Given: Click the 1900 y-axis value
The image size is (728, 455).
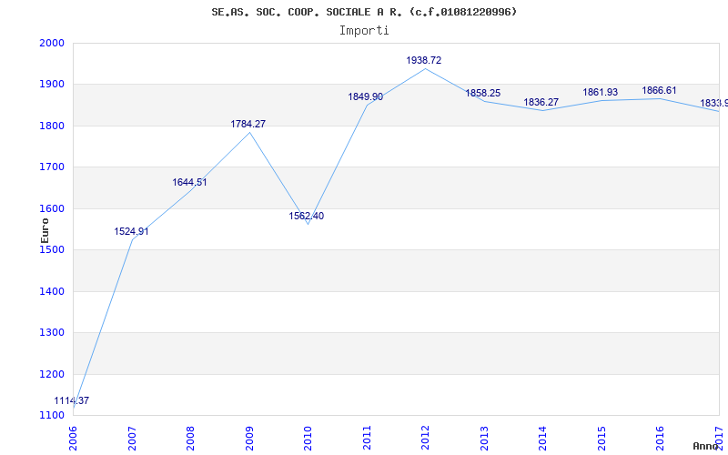Looking at the screenshot, I should point(52,85).
